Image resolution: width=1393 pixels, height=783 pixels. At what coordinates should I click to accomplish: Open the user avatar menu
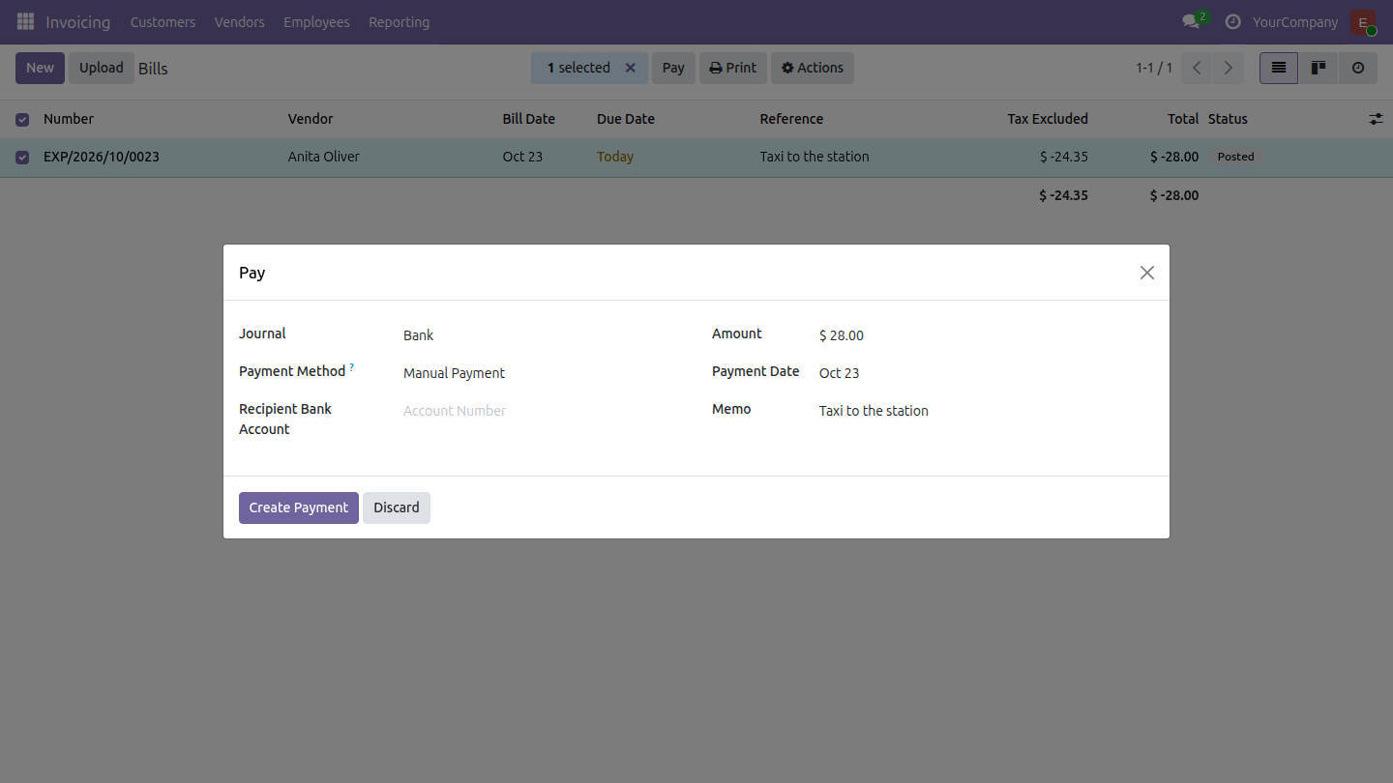(x=1363, y=21)
